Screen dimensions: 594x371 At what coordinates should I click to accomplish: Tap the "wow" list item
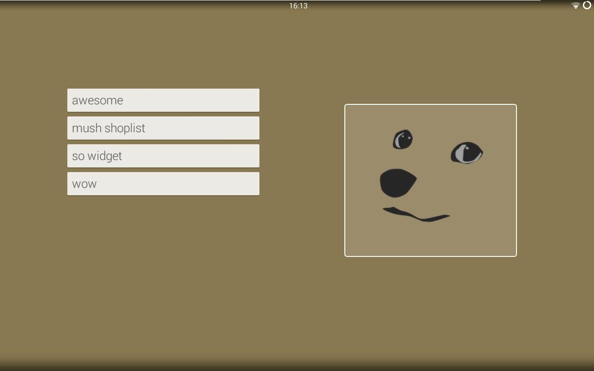[163, 184]
